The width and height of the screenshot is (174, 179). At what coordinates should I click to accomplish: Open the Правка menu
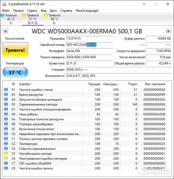pyautogui.click(x=18, y=11)
